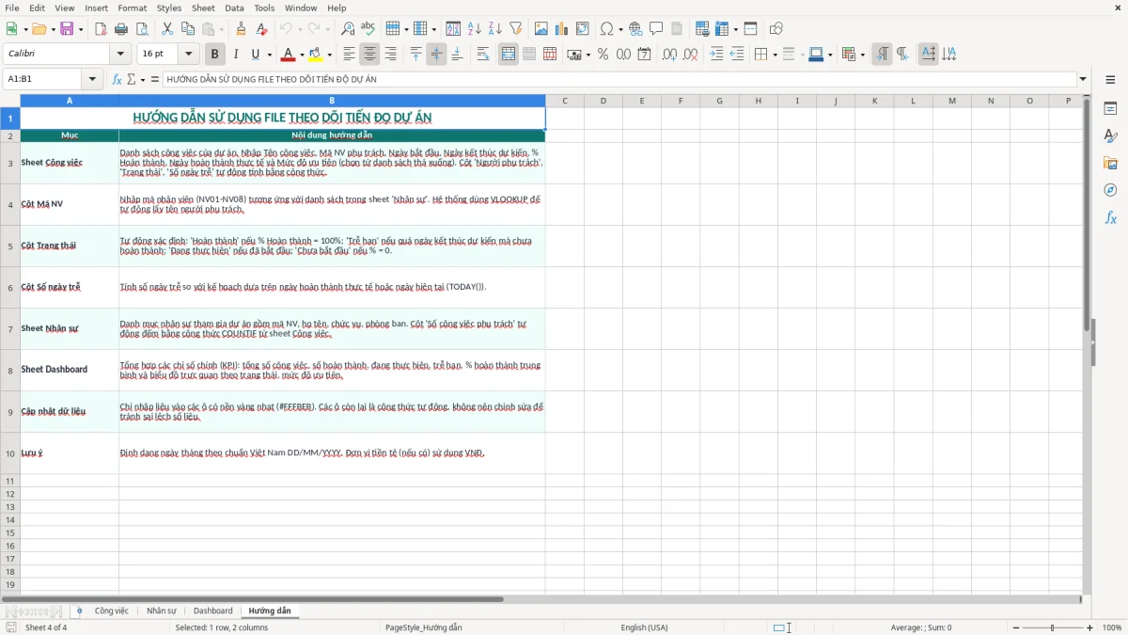Toggle Print Preview mode
The image size is (1128, 635).
click(x=142, y=29)
